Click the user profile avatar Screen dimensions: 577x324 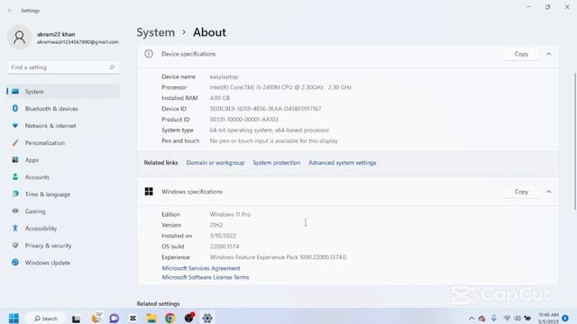pyautogui.click(x=20, y=37)
